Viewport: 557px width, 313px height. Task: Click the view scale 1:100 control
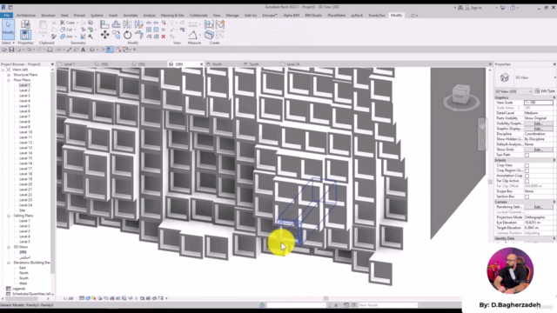pyautogui.click(x=68, y=298)
